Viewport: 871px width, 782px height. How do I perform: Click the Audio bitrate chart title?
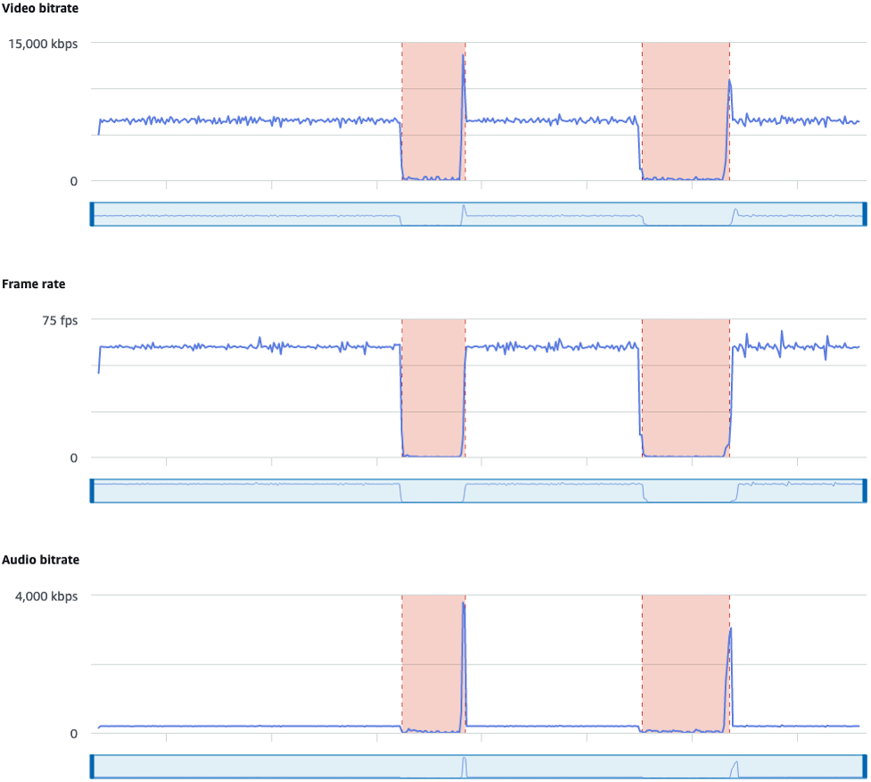pos(39,560)
